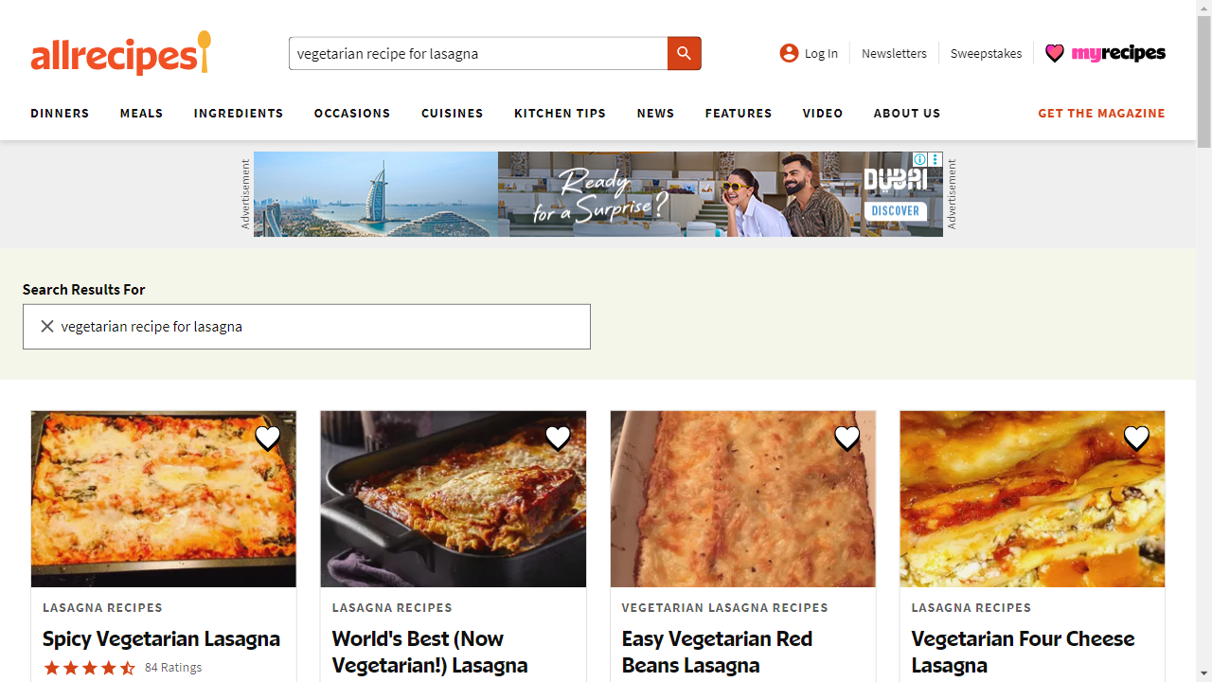
Task: Click the scrollbar up arrow
Action: coord(1203,8)
